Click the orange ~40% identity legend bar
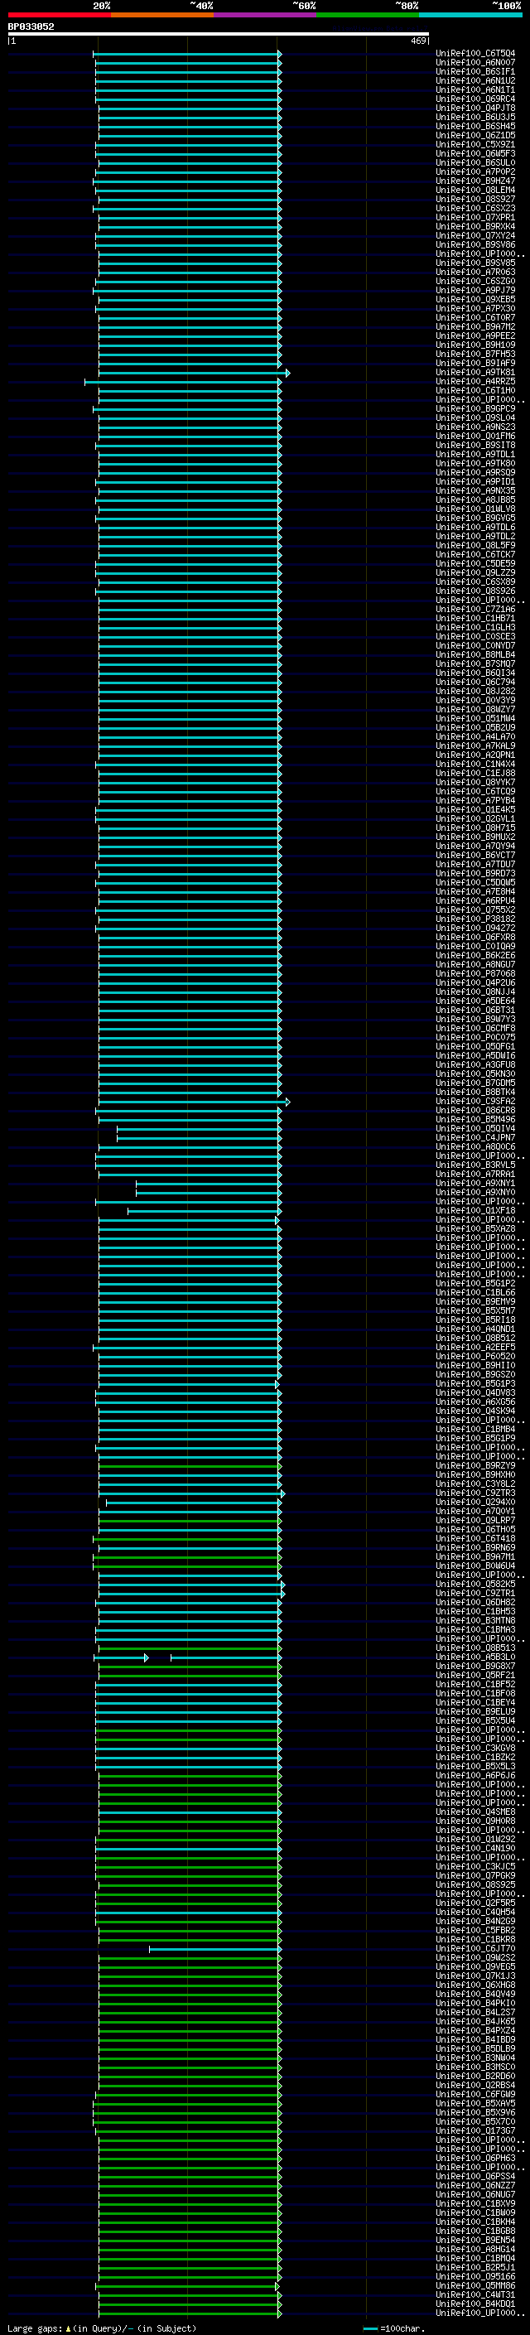Screen dimensions: 530x2335 pyautogui.click(x=162, y=15)
